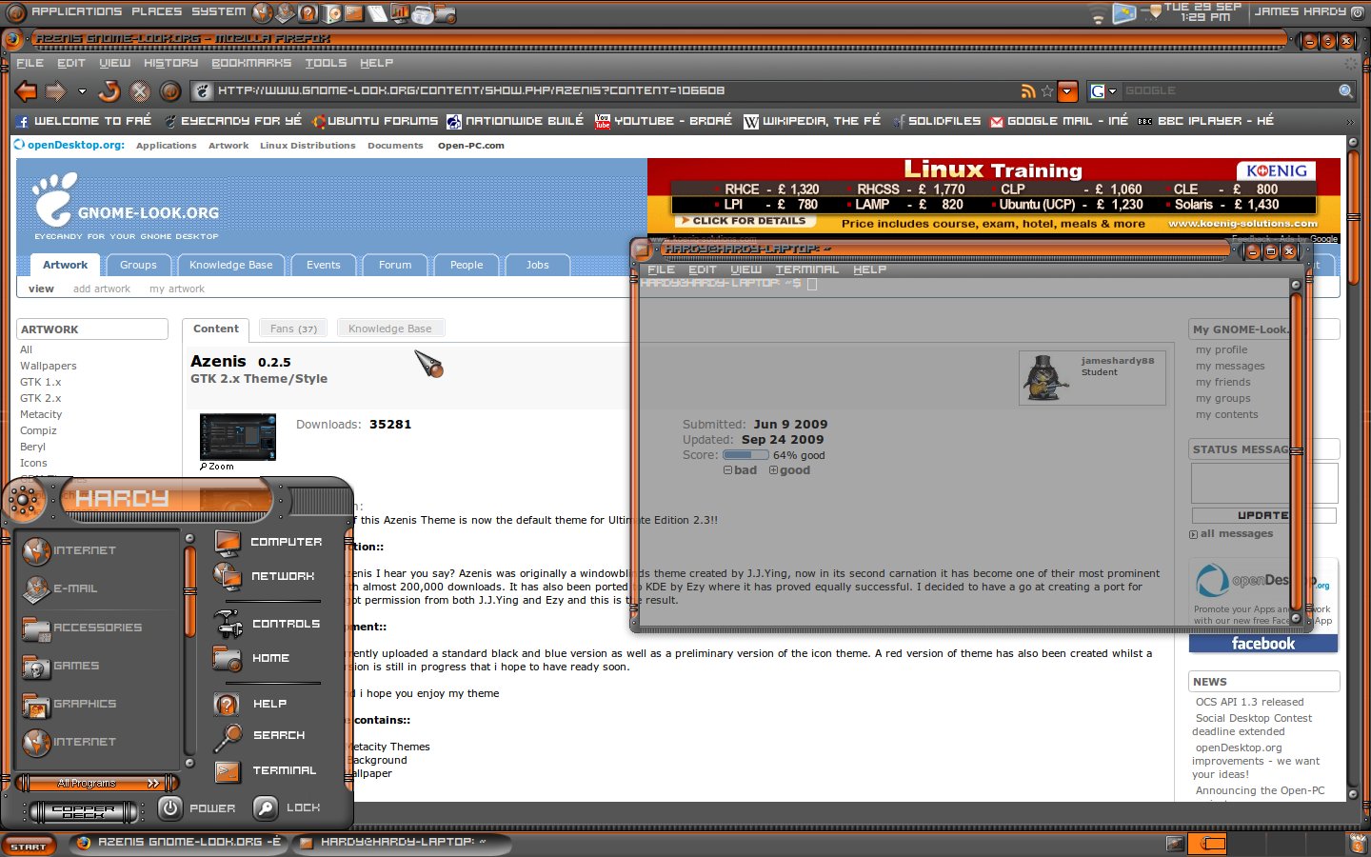Image resolution: width=1371 pixels, height=857 pixels.
Task: Show more bookmarks via toolbar chevron
Action: pyautogui.click(x=1349, y=122)
